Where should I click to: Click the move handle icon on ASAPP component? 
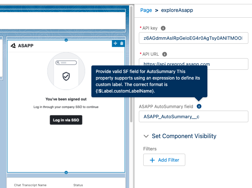coord(115,43)
